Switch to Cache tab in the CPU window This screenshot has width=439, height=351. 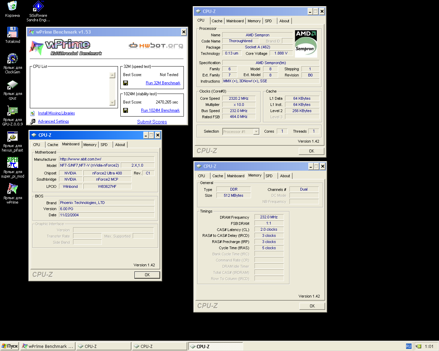click(217, 21)
